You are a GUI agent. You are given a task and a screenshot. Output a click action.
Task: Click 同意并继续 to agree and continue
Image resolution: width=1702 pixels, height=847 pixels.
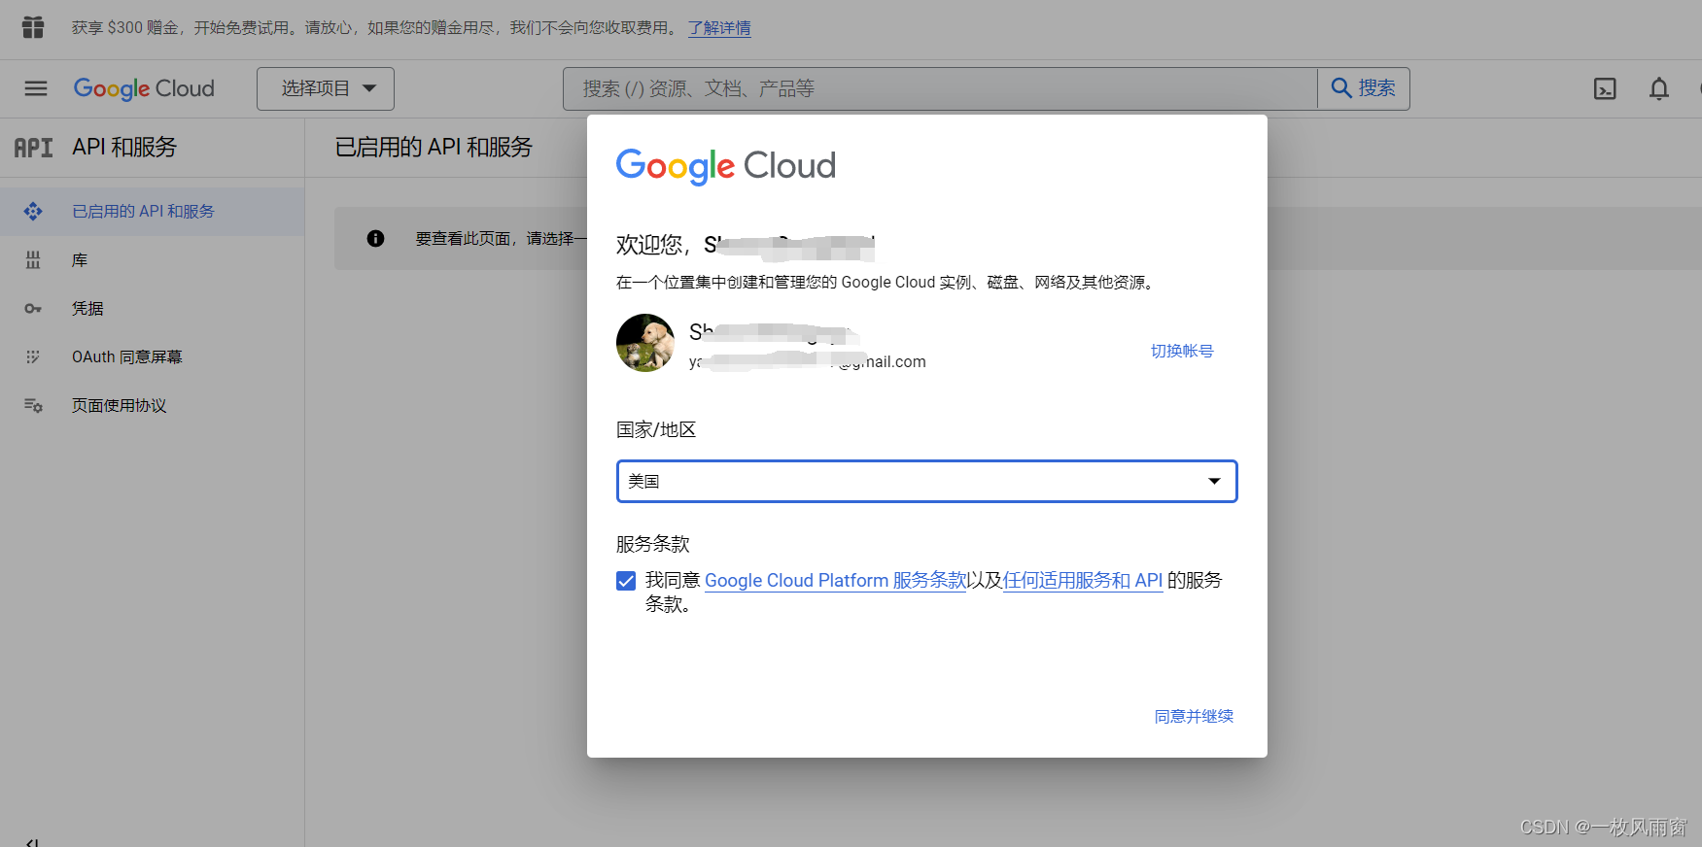(x=1194, y=716)
